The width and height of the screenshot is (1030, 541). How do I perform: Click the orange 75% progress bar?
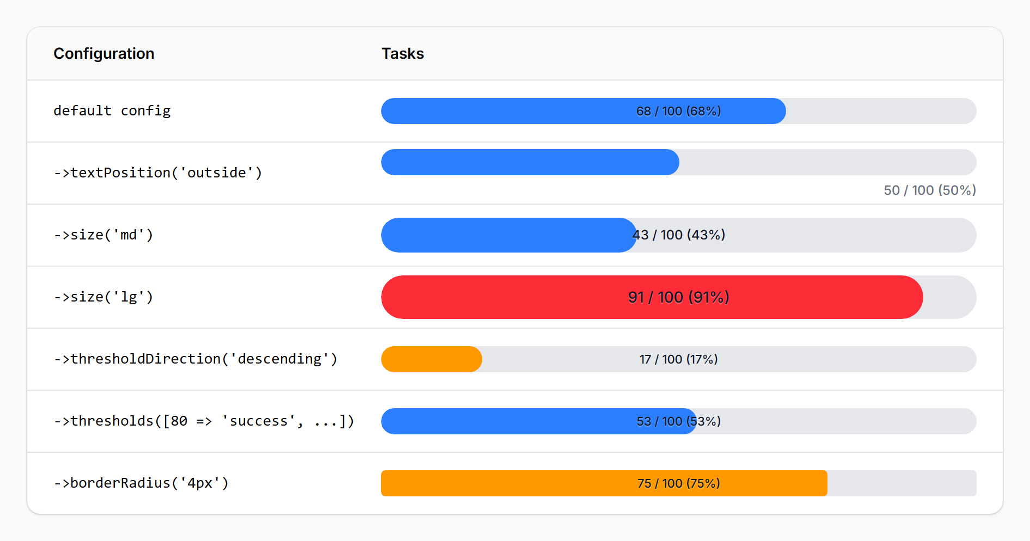[x=604, y=483]
